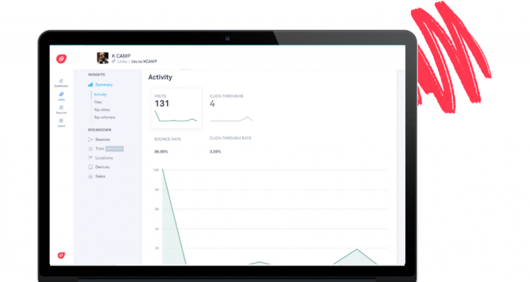
Task: Select the Activity sub-item
Action: [100, 94]
